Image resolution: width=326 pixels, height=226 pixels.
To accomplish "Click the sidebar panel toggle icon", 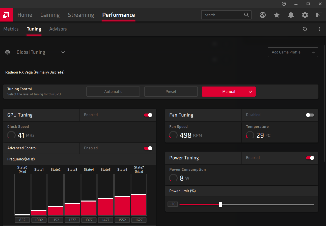I will click(319, 15).
